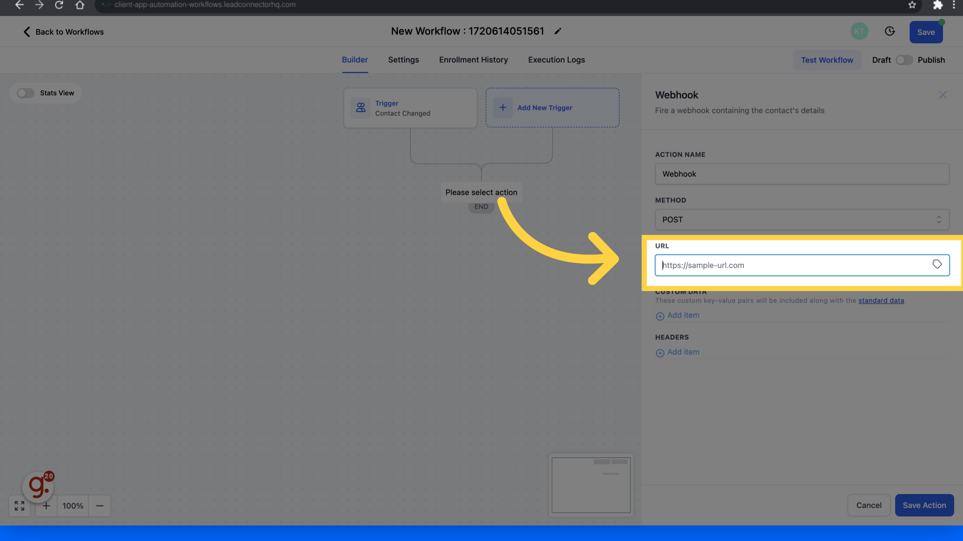Image resolution: width=963 pixels, height=541 pixels.
Task: Save the workflow
Action: (926, 32)
